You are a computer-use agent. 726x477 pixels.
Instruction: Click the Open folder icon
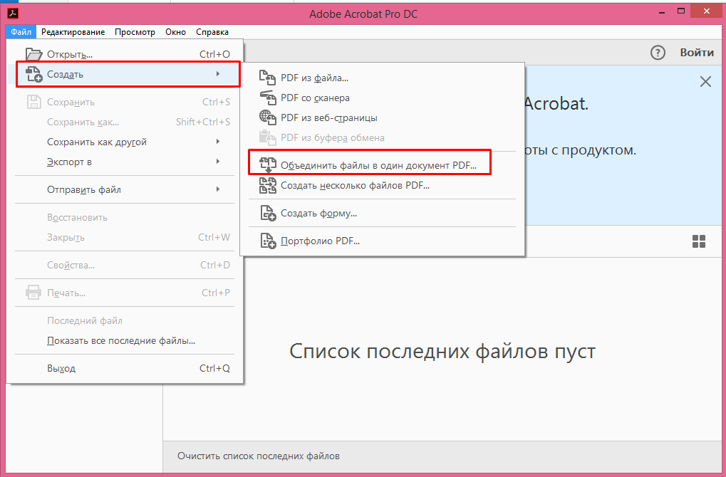coord(33,54)
